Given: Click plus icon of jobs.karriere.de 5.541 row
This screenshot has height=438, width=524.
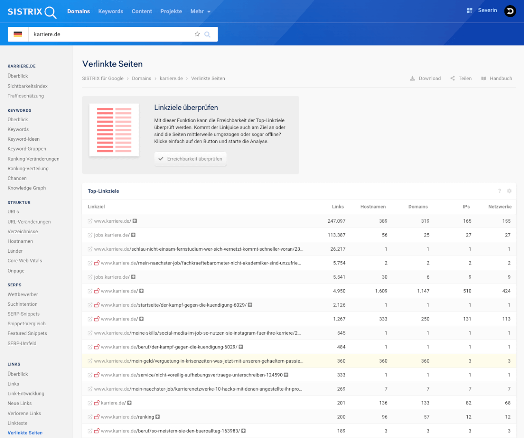Looking at the screenshot, I should coord(133,277).
